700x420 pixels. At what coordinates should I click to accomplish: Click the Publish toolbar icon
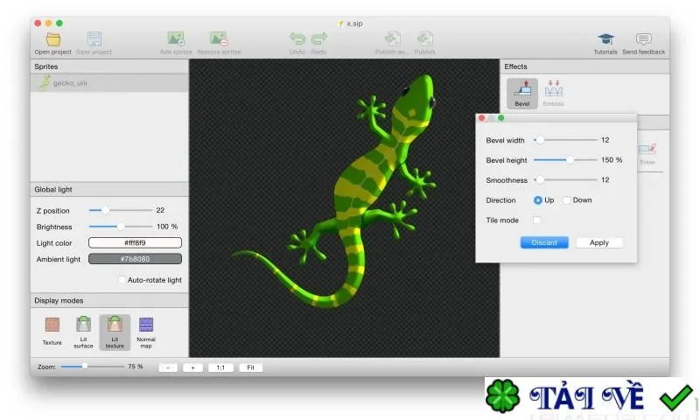coord(424,38)
